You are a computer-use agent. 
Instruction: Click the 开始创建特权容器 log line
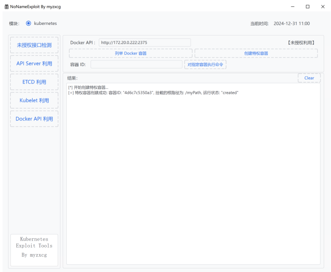(88, 87)
